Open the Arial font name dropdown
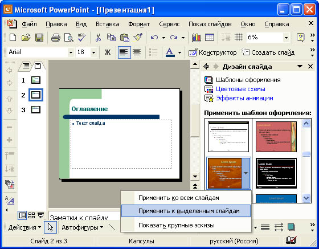 (x=71, y=52)
